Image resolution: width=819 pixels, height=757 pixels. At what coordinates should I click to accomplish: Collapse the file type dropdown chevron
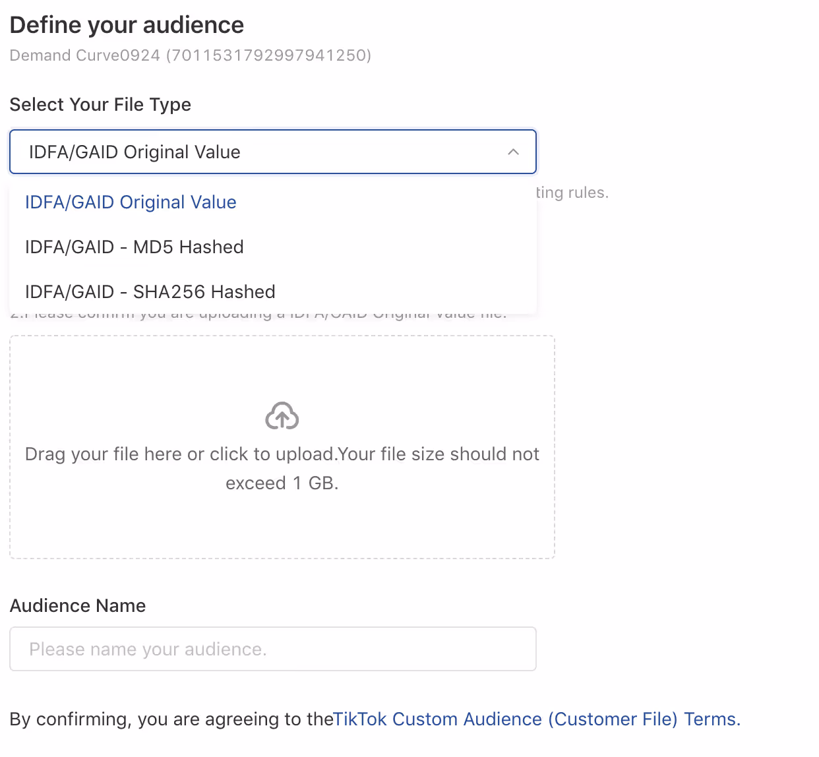(513, 152)
